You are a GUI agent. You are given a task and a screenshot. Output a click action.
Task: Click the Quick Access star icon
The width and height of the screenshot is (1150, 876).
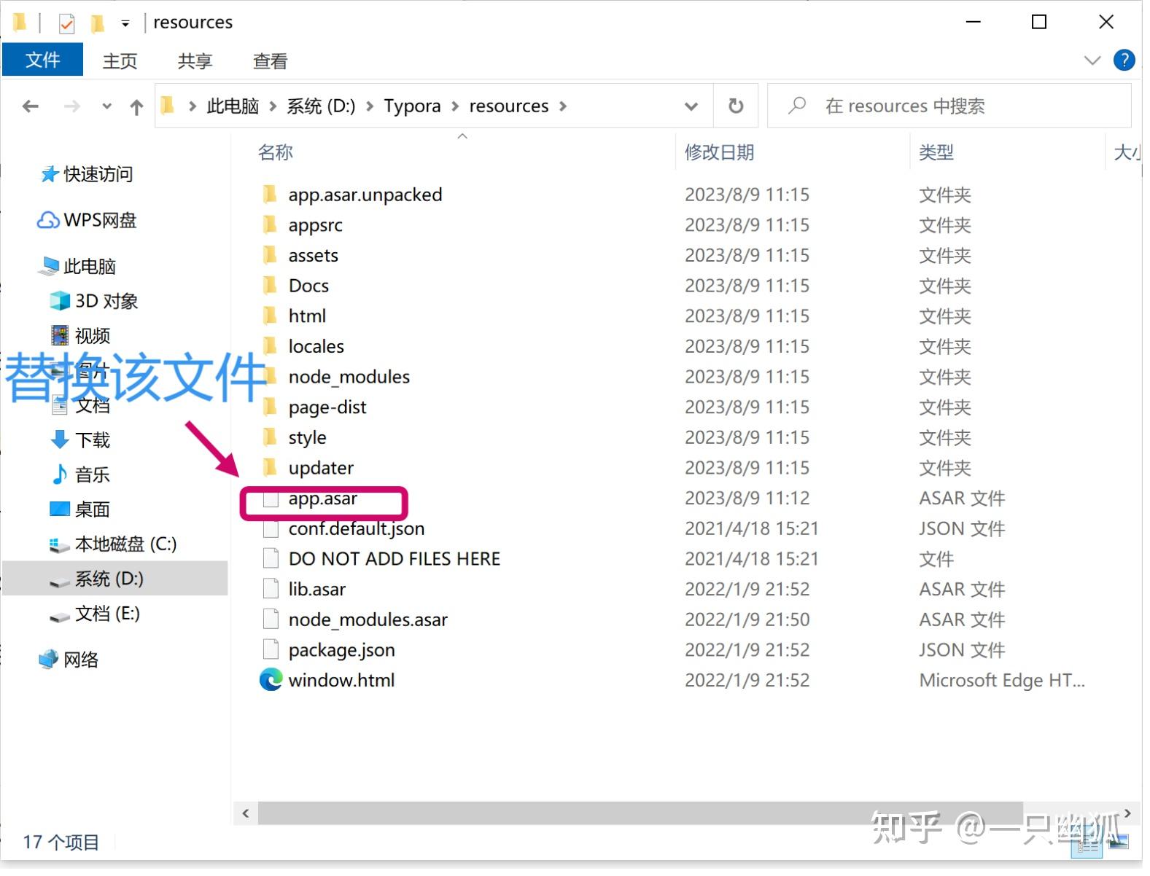pyautogui.click(x=49, y=174)
